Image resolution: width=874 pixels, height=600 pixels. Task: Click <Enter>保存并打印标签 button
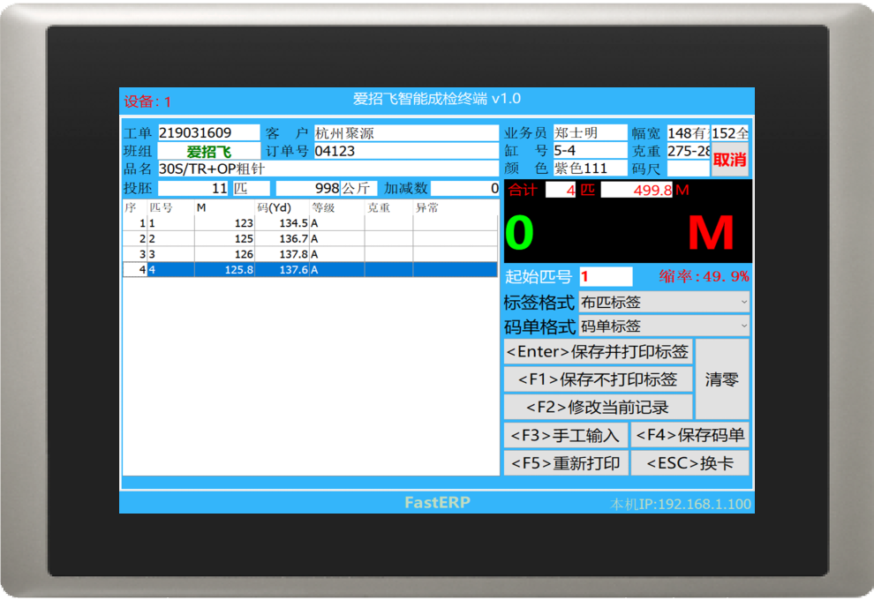click(x=598, y=351)
